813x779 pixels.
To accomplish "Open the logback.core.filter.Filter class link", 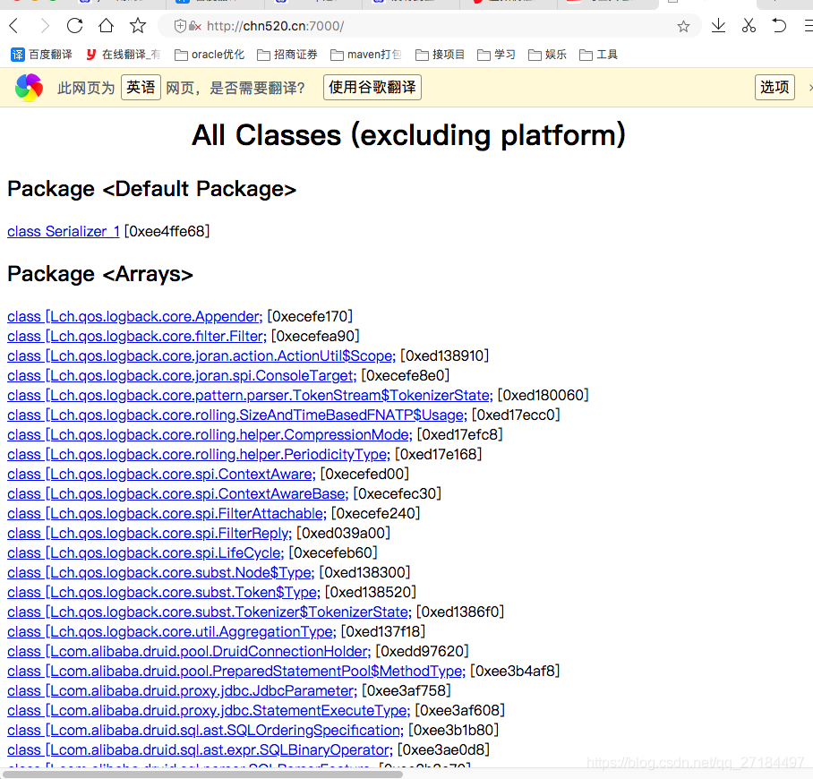I will 137,336.
